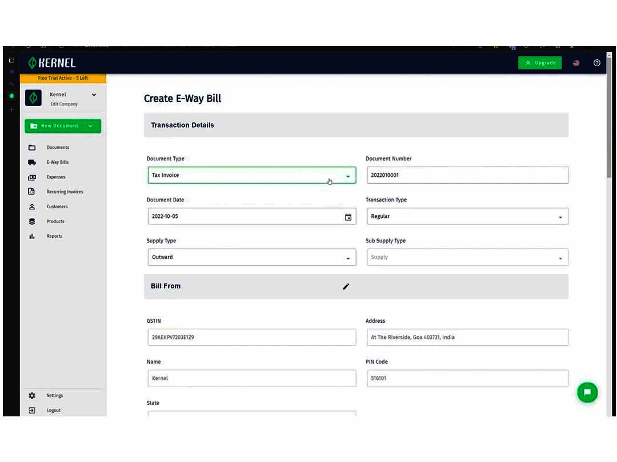Open the Transaction Type dropdown
Viewport: 617px width, 462px height.
[467, 217]
